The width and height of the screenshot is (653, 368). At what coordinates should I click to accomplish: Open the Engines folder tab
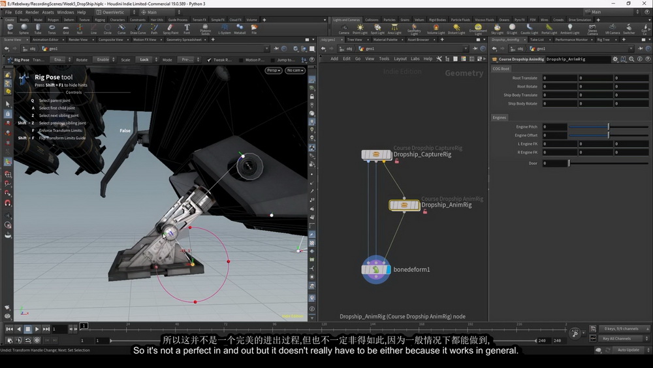click(x=500, y=118)
